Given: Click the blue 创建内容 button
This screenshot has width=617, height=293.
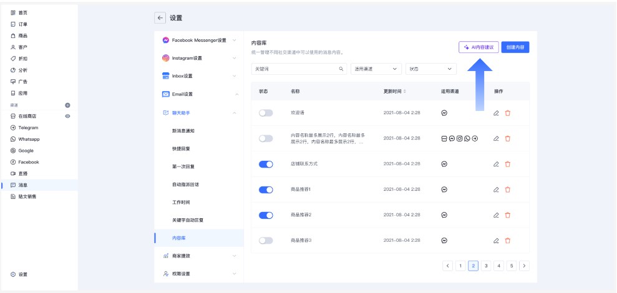Looking at the screenshot, I should pos(515,47).
